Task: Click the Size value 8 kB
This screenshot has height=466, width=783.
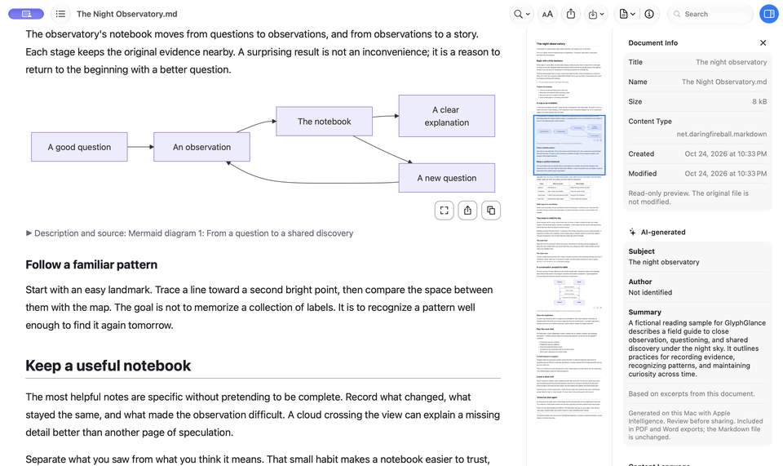Action: click(x=759, y=101)
